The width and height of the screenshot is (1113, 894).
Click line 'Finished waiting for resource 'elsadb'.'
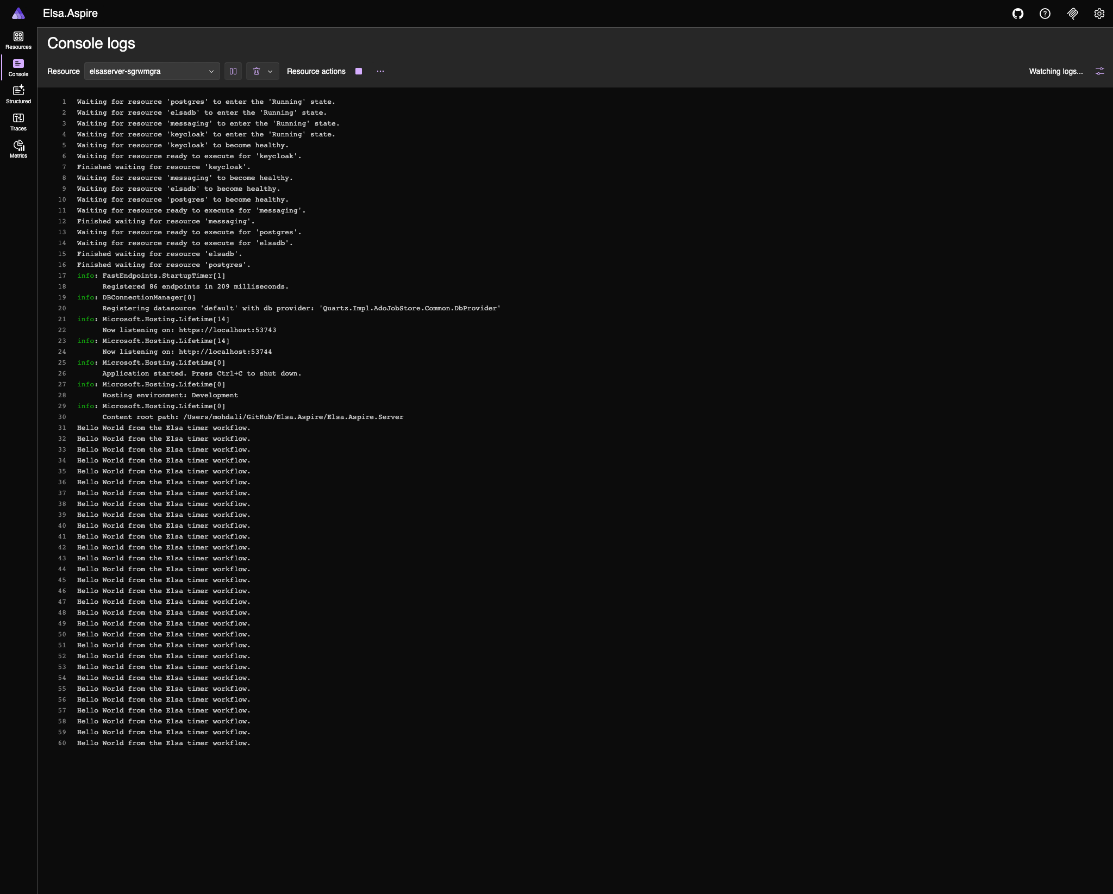pyautogui.click(x=159, y=254)
